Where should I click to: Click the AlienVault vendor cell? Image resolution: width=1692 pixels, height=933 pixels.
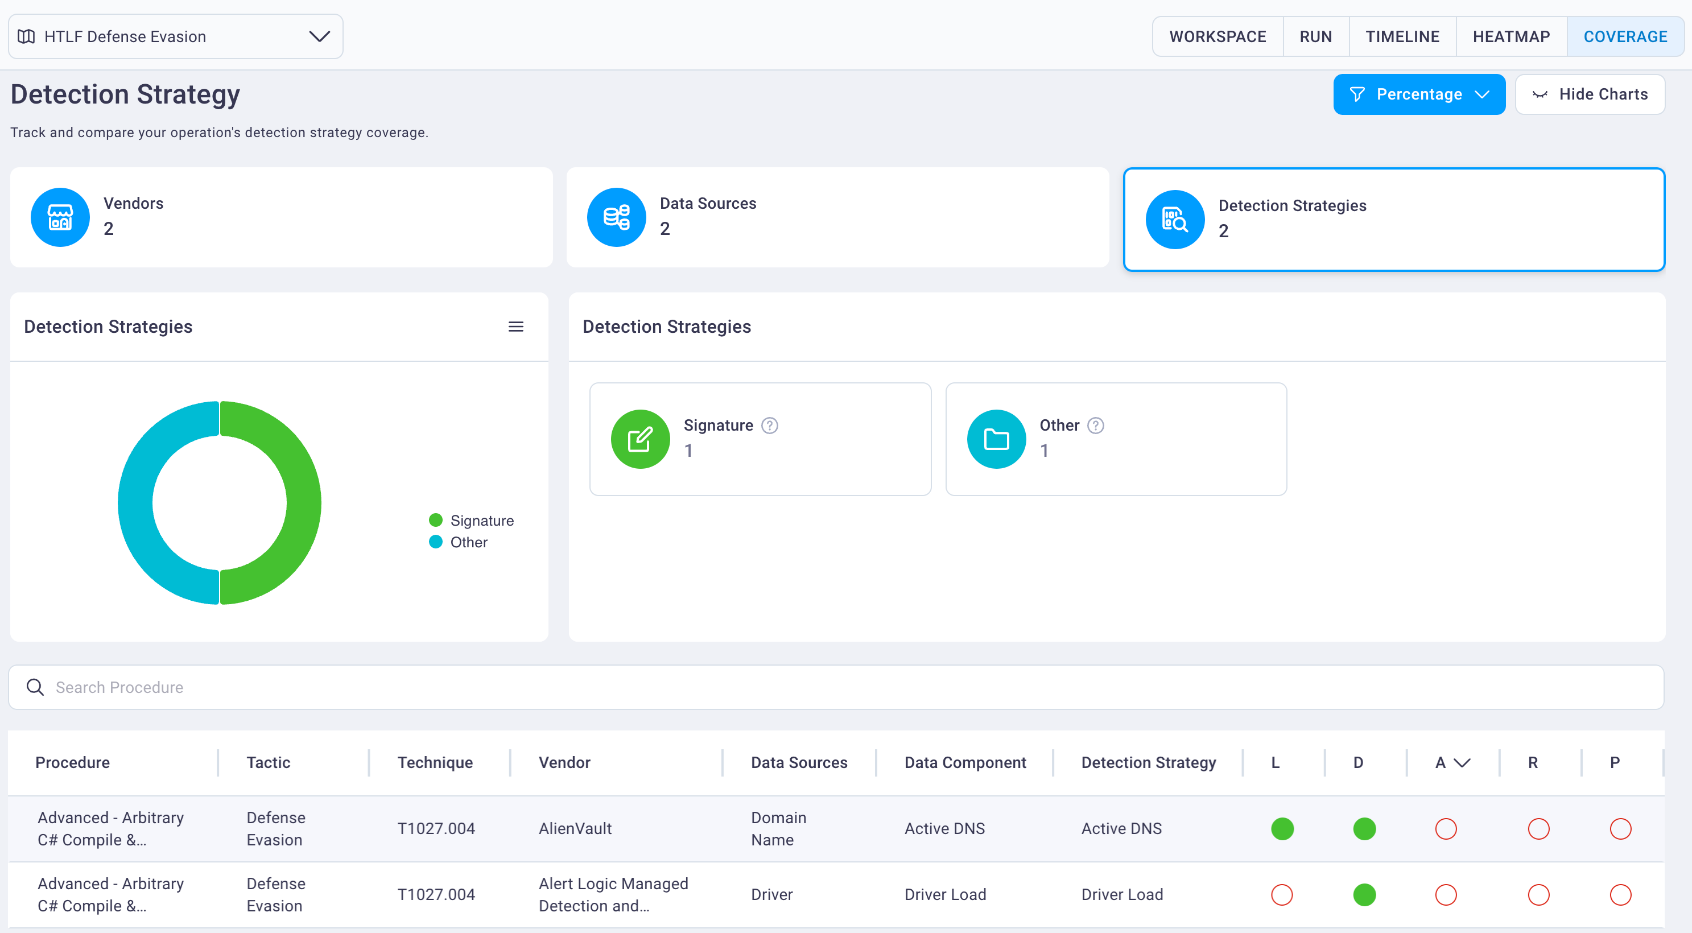[x=575, y=828]
